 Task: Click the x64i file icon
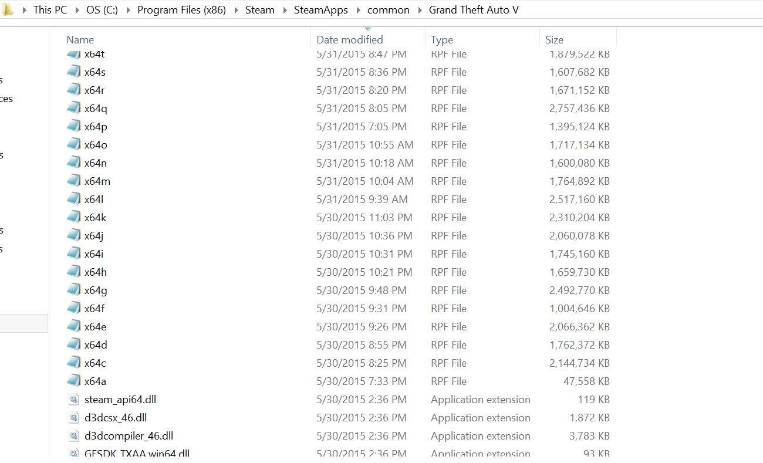pyautogui.click(x=73, y=254)
